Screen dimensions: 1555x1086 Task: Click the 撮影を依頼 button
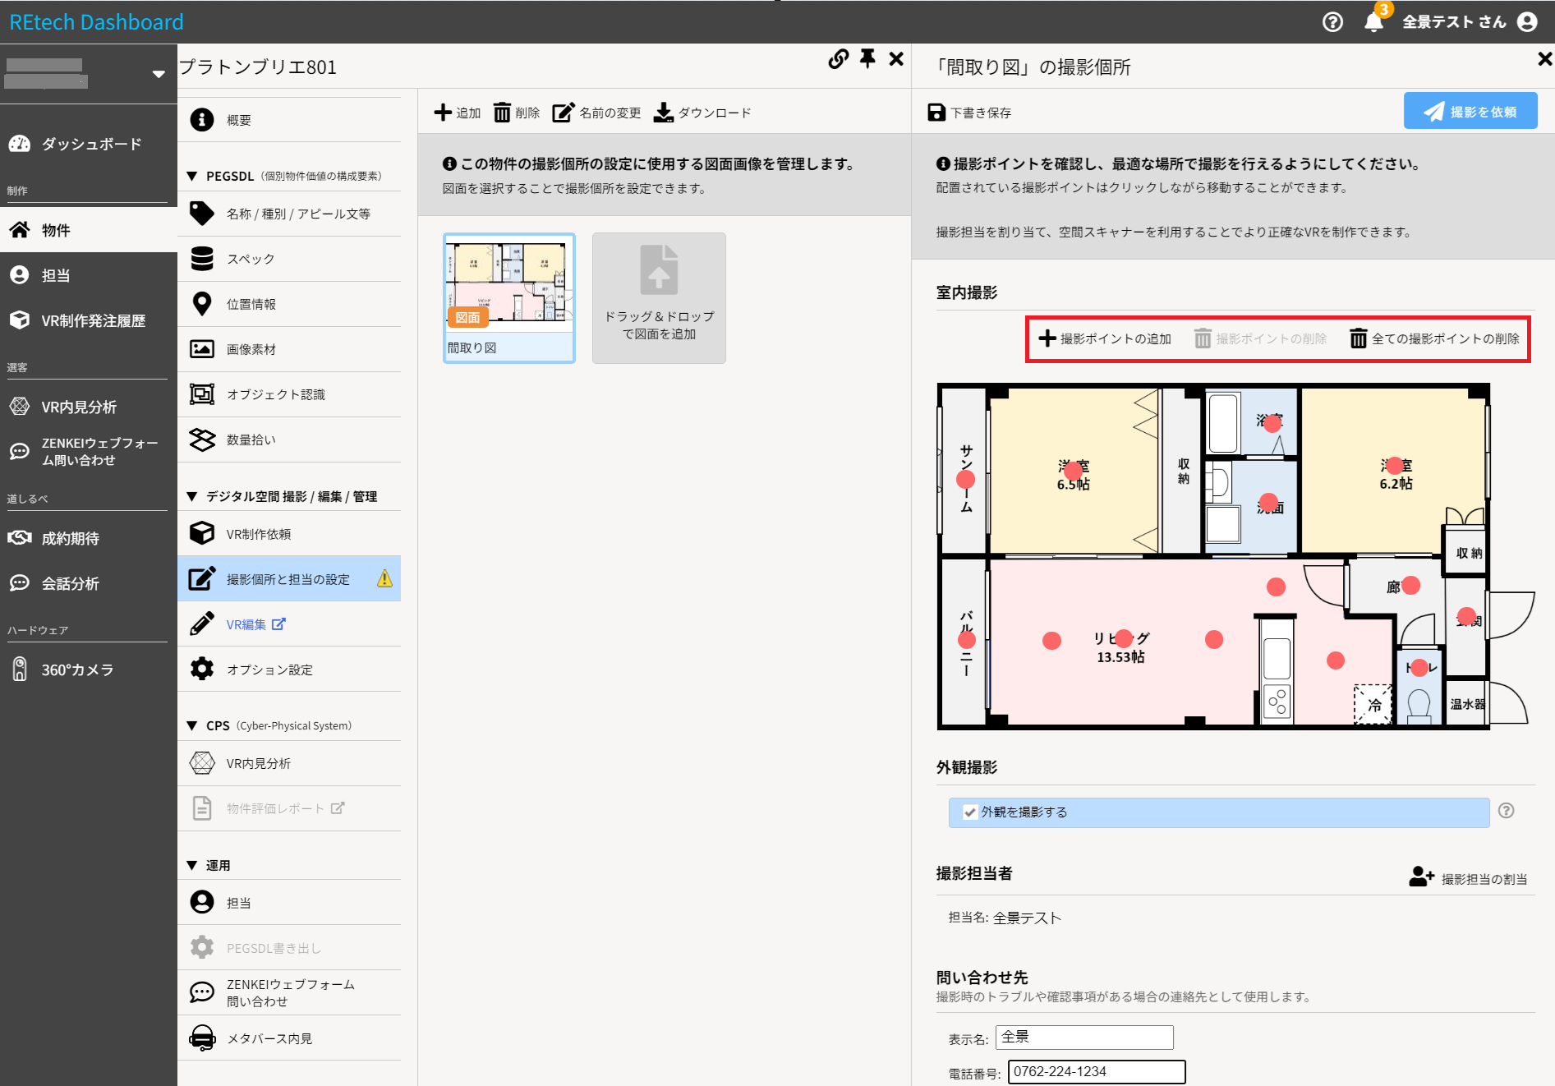coord(1470,112)
